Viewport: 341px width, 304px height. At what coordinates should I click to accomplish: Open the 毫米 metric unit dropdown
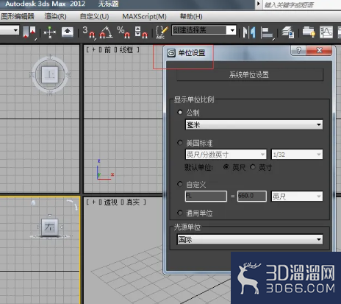pyautogui.click(x=254, y=124)
